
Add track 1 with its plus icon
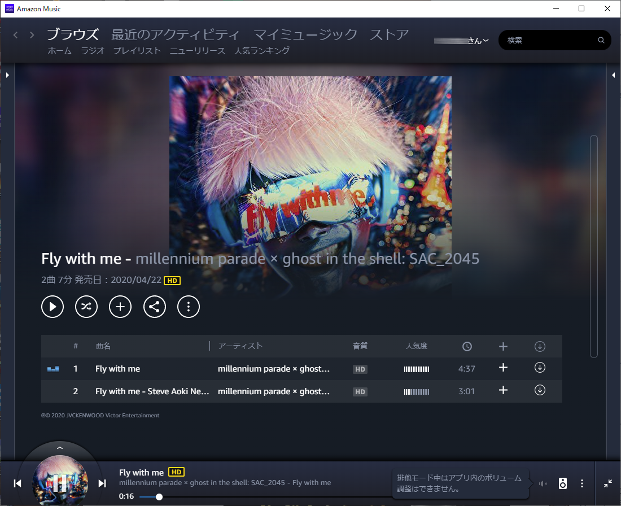tap(503, 368)
